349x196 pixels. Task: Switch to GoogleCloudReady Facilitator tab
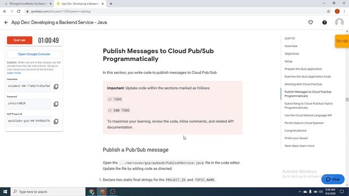point(28,4)
